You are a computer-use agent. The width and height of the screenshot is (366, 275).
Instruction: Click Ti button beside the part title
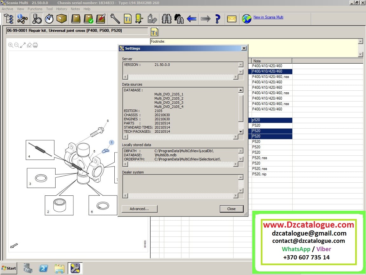[x=154, y=32]
